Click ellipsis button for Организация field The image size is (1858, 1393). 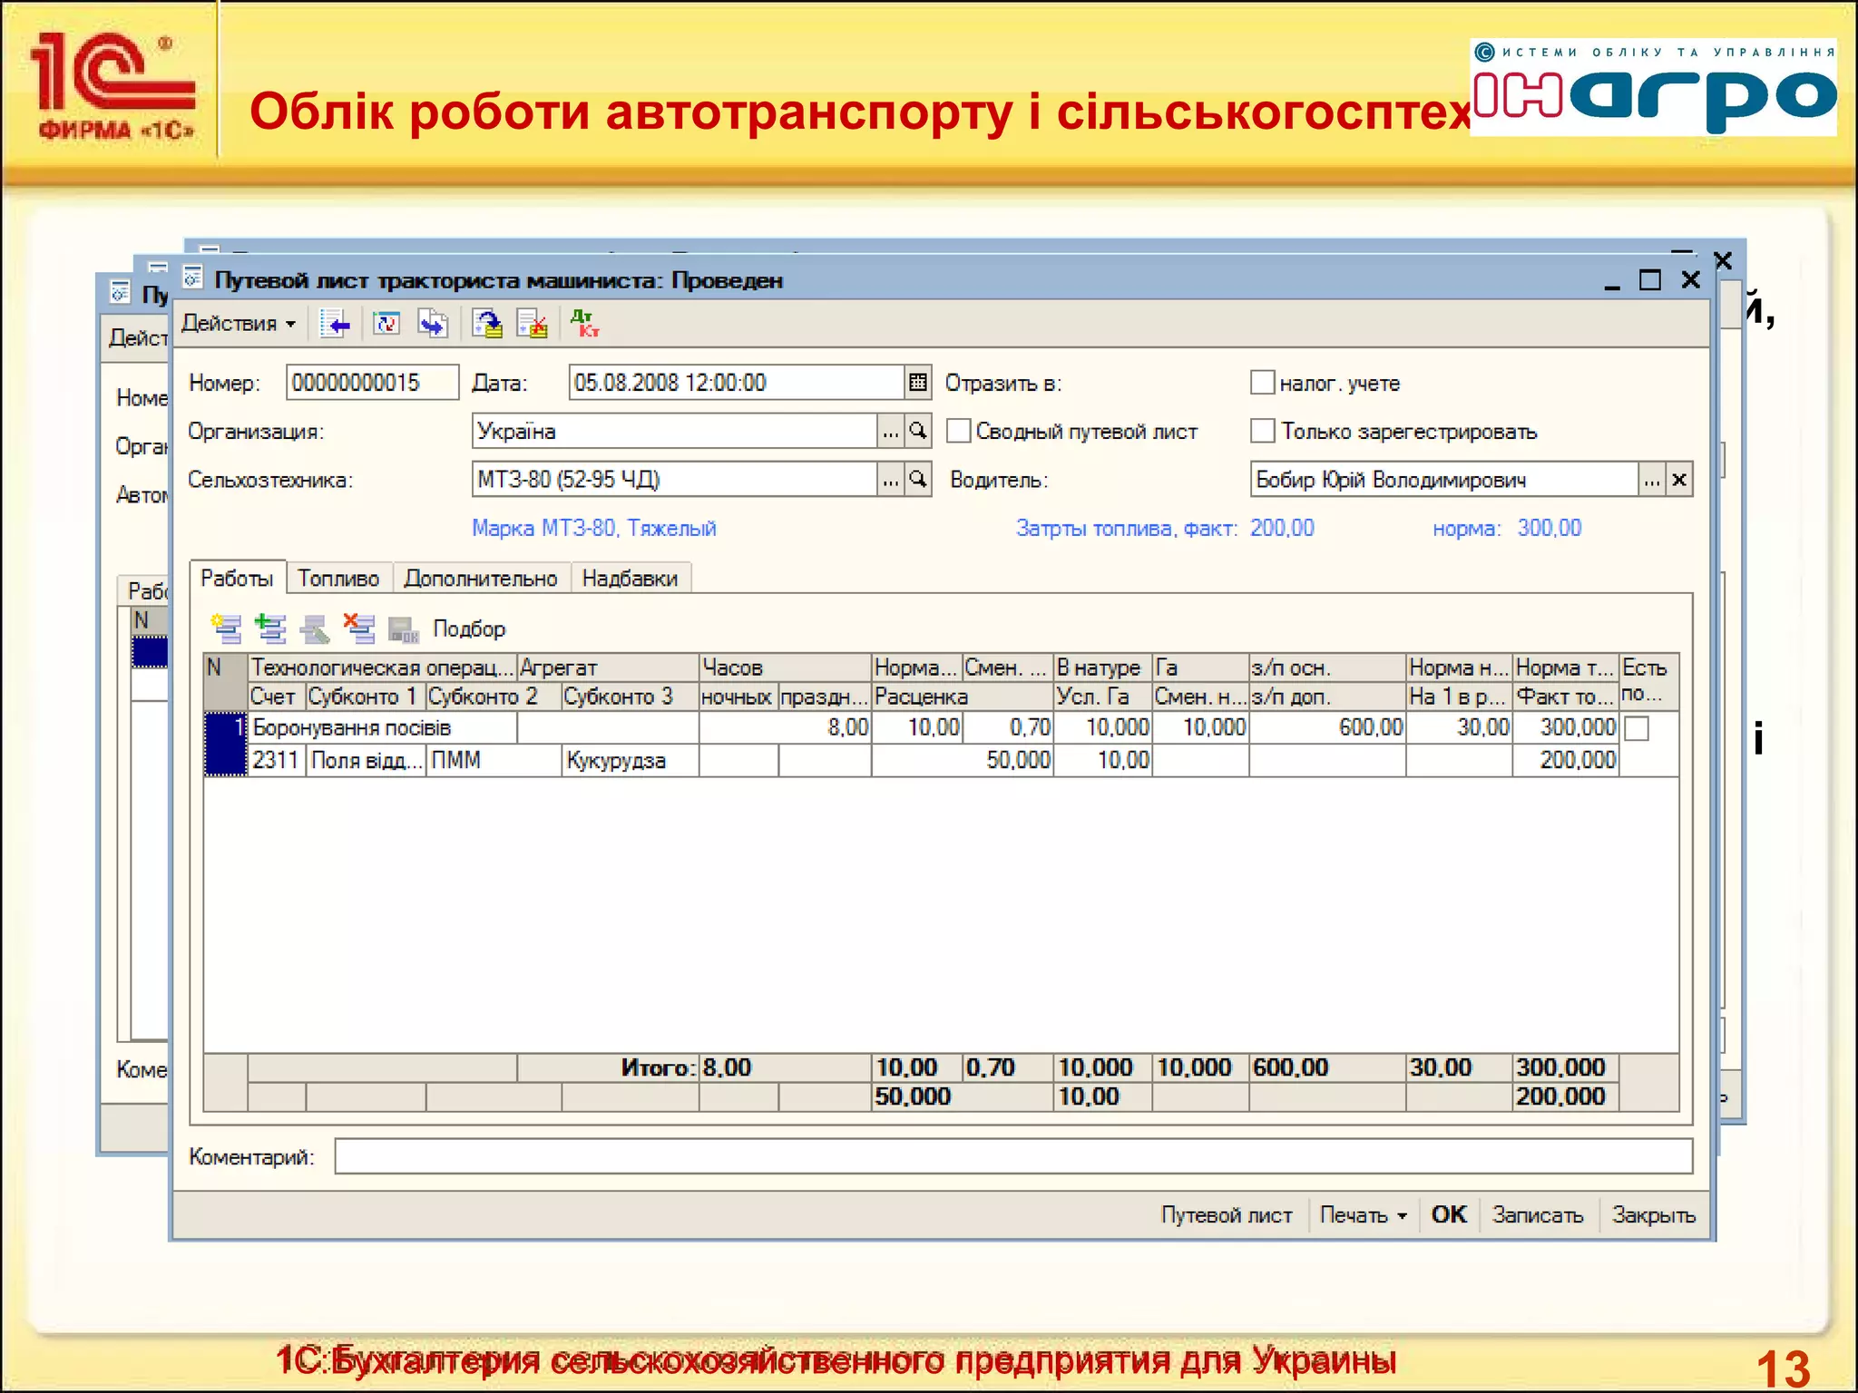891,432
